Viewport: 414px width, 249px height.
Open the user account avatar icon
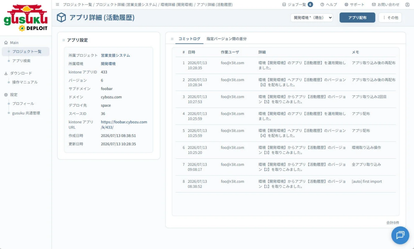pos(407,4)
